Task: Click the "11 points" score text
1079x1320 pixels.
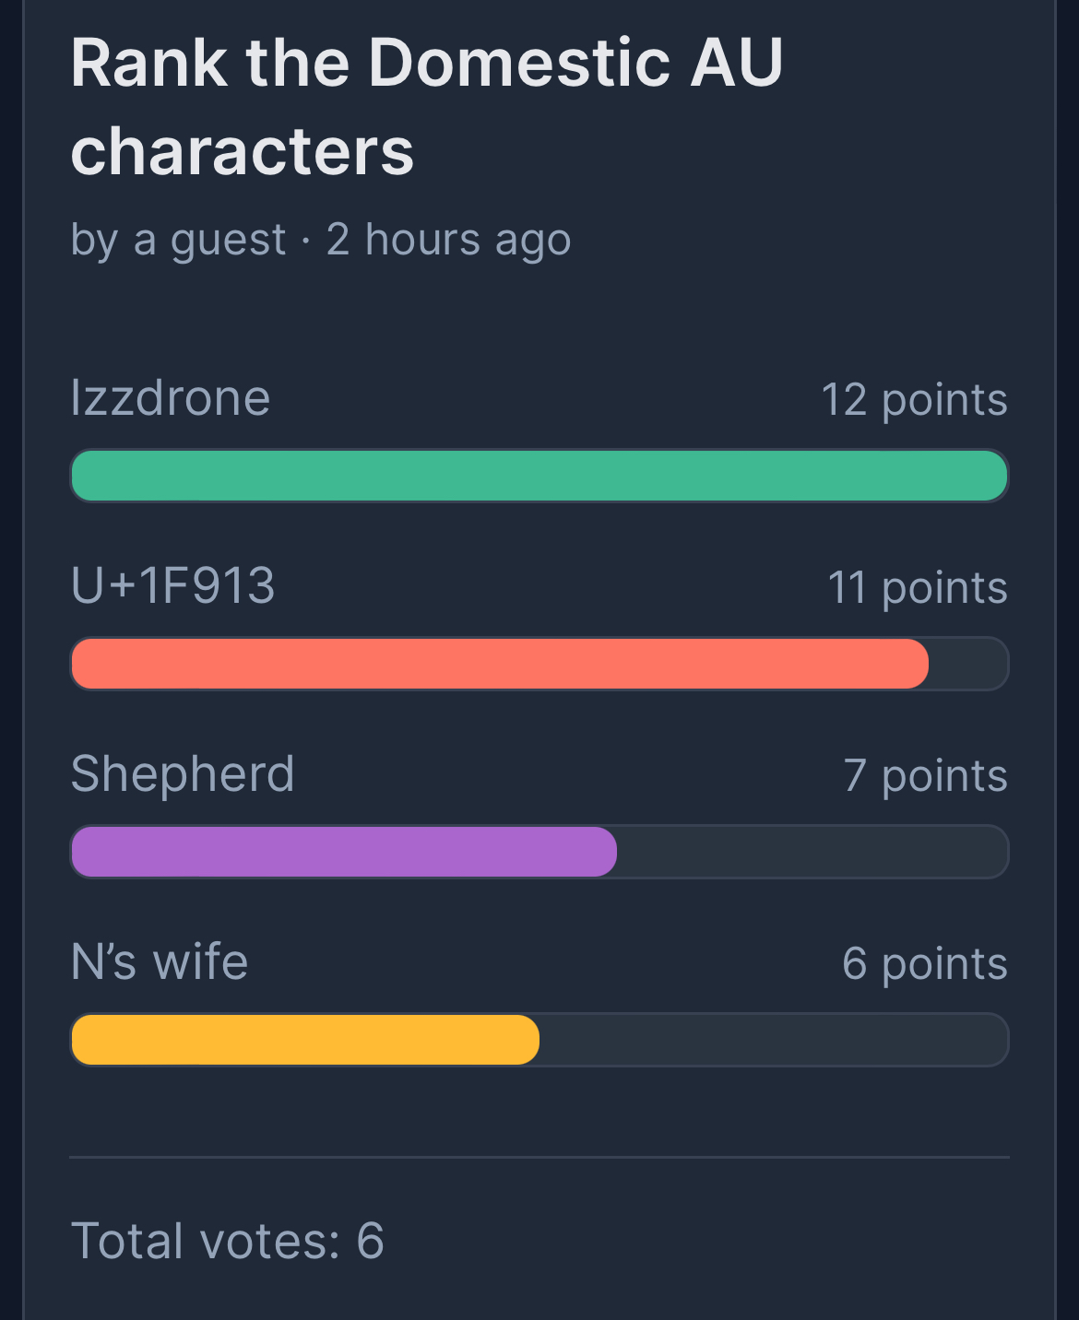Action: click(x=917, y=588)
